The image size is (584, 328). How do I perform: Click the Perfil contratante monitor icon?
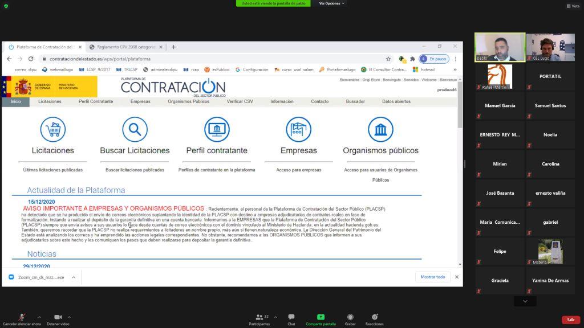coord(217,130)
